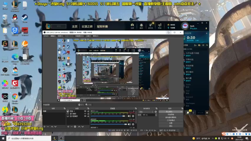This screenshot has height=141, width=251.
Task: Open the collection icon in League client
Action: [x=142, y=26]
